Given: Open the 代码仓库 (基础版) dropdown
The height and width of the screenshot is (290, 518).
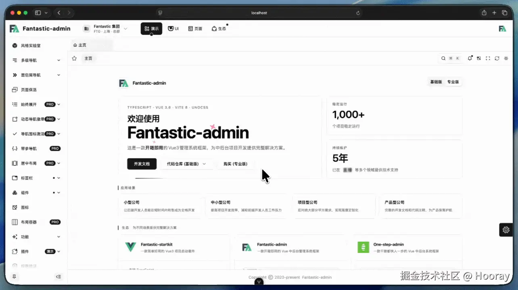Looking at the screenshot, I should [x=186, y=164].
